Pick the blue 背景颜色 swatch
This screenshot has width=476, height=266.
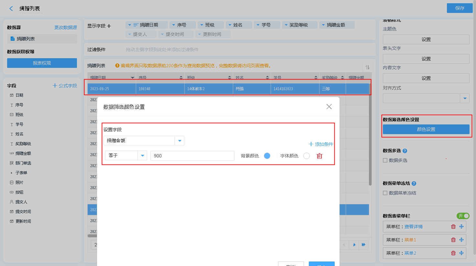click(x=267, y=156)
